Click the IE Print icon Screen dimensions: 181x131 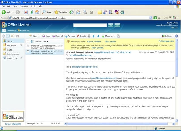[x=85, y=12]
